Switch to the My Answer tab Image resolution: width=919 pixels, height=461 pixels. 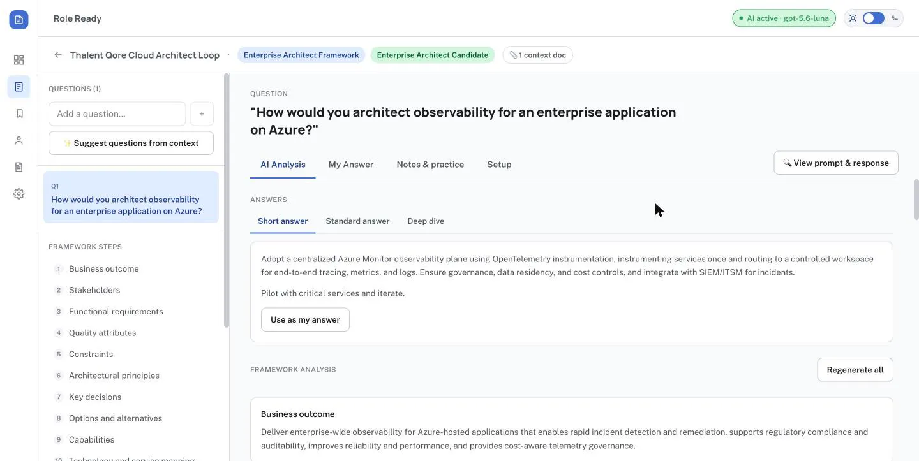(x=351, y=165)
